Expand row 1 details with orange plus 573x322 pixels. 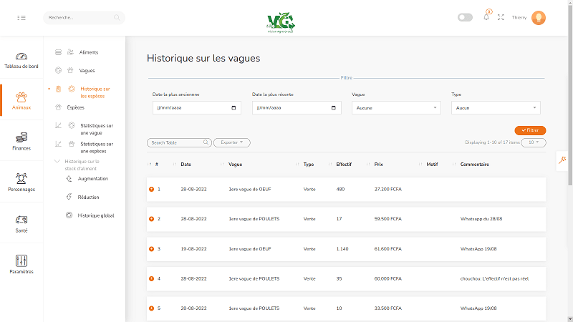(151, 189)
